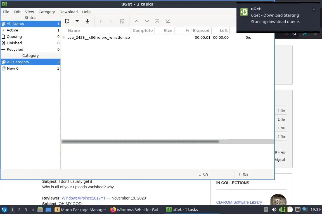Select the Queuing status filter
This screenshot has height=214, width=322.
pos(30,37)
